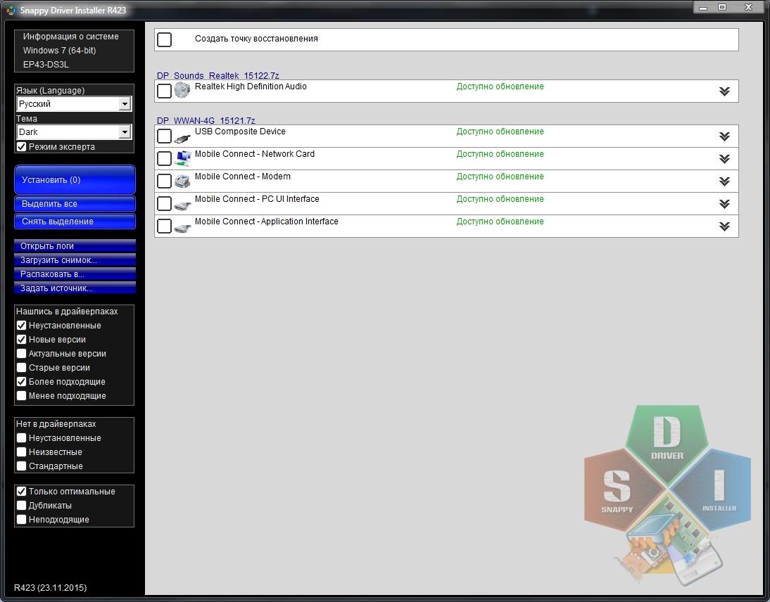Click the Установить (0) button
The width and height of the screenshot is (770, 602).
[75, 180]
